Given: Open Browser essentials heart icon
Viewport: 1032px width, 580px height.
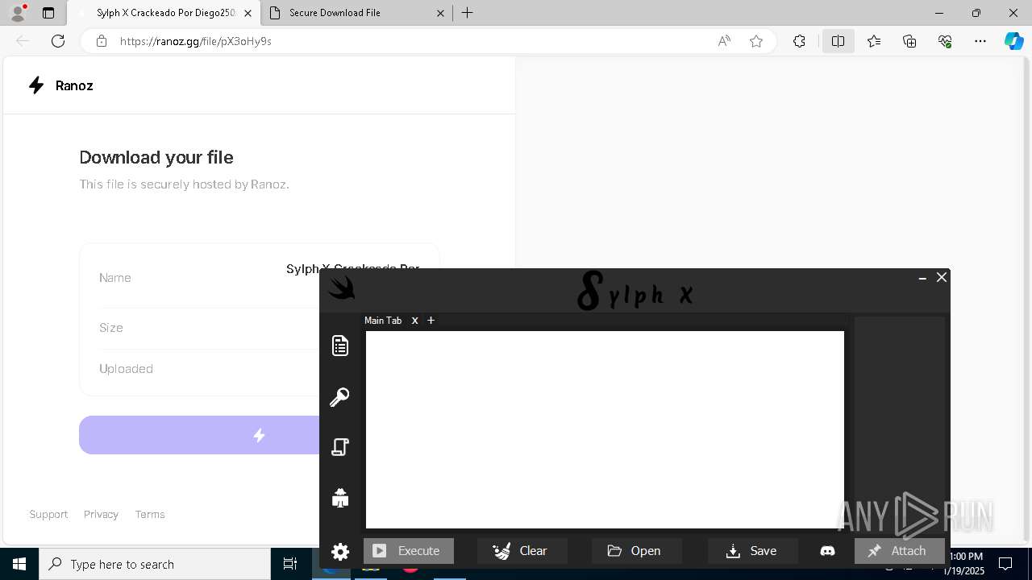Looking at the screenshot, I should tap(945, 41).
